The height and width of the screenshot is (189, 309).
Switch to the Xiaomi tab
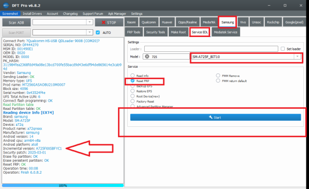pos(131,22)
